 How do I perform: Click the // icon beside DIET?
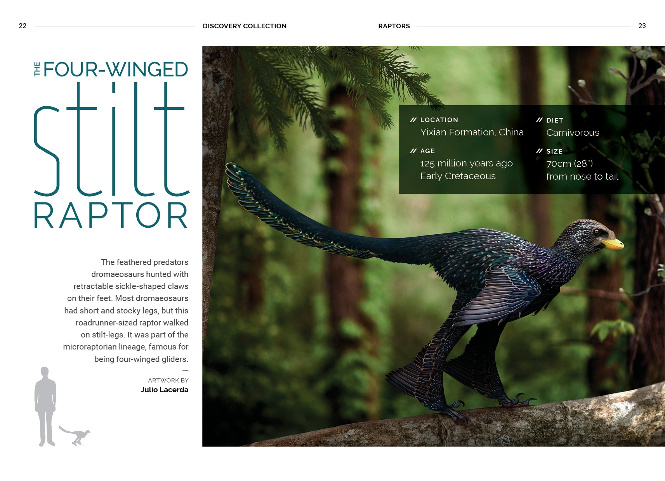539,120
